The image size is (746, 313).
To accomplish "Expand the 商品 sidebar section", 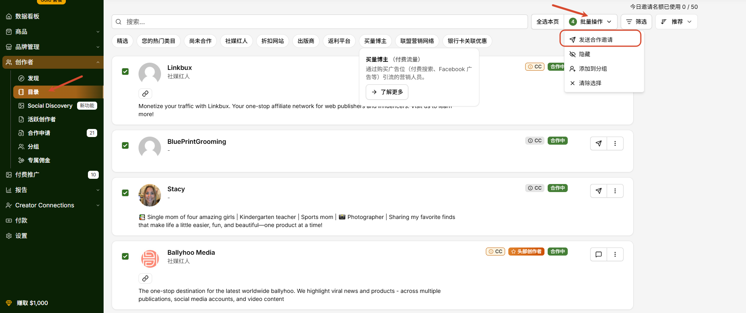I will (52, 32).
